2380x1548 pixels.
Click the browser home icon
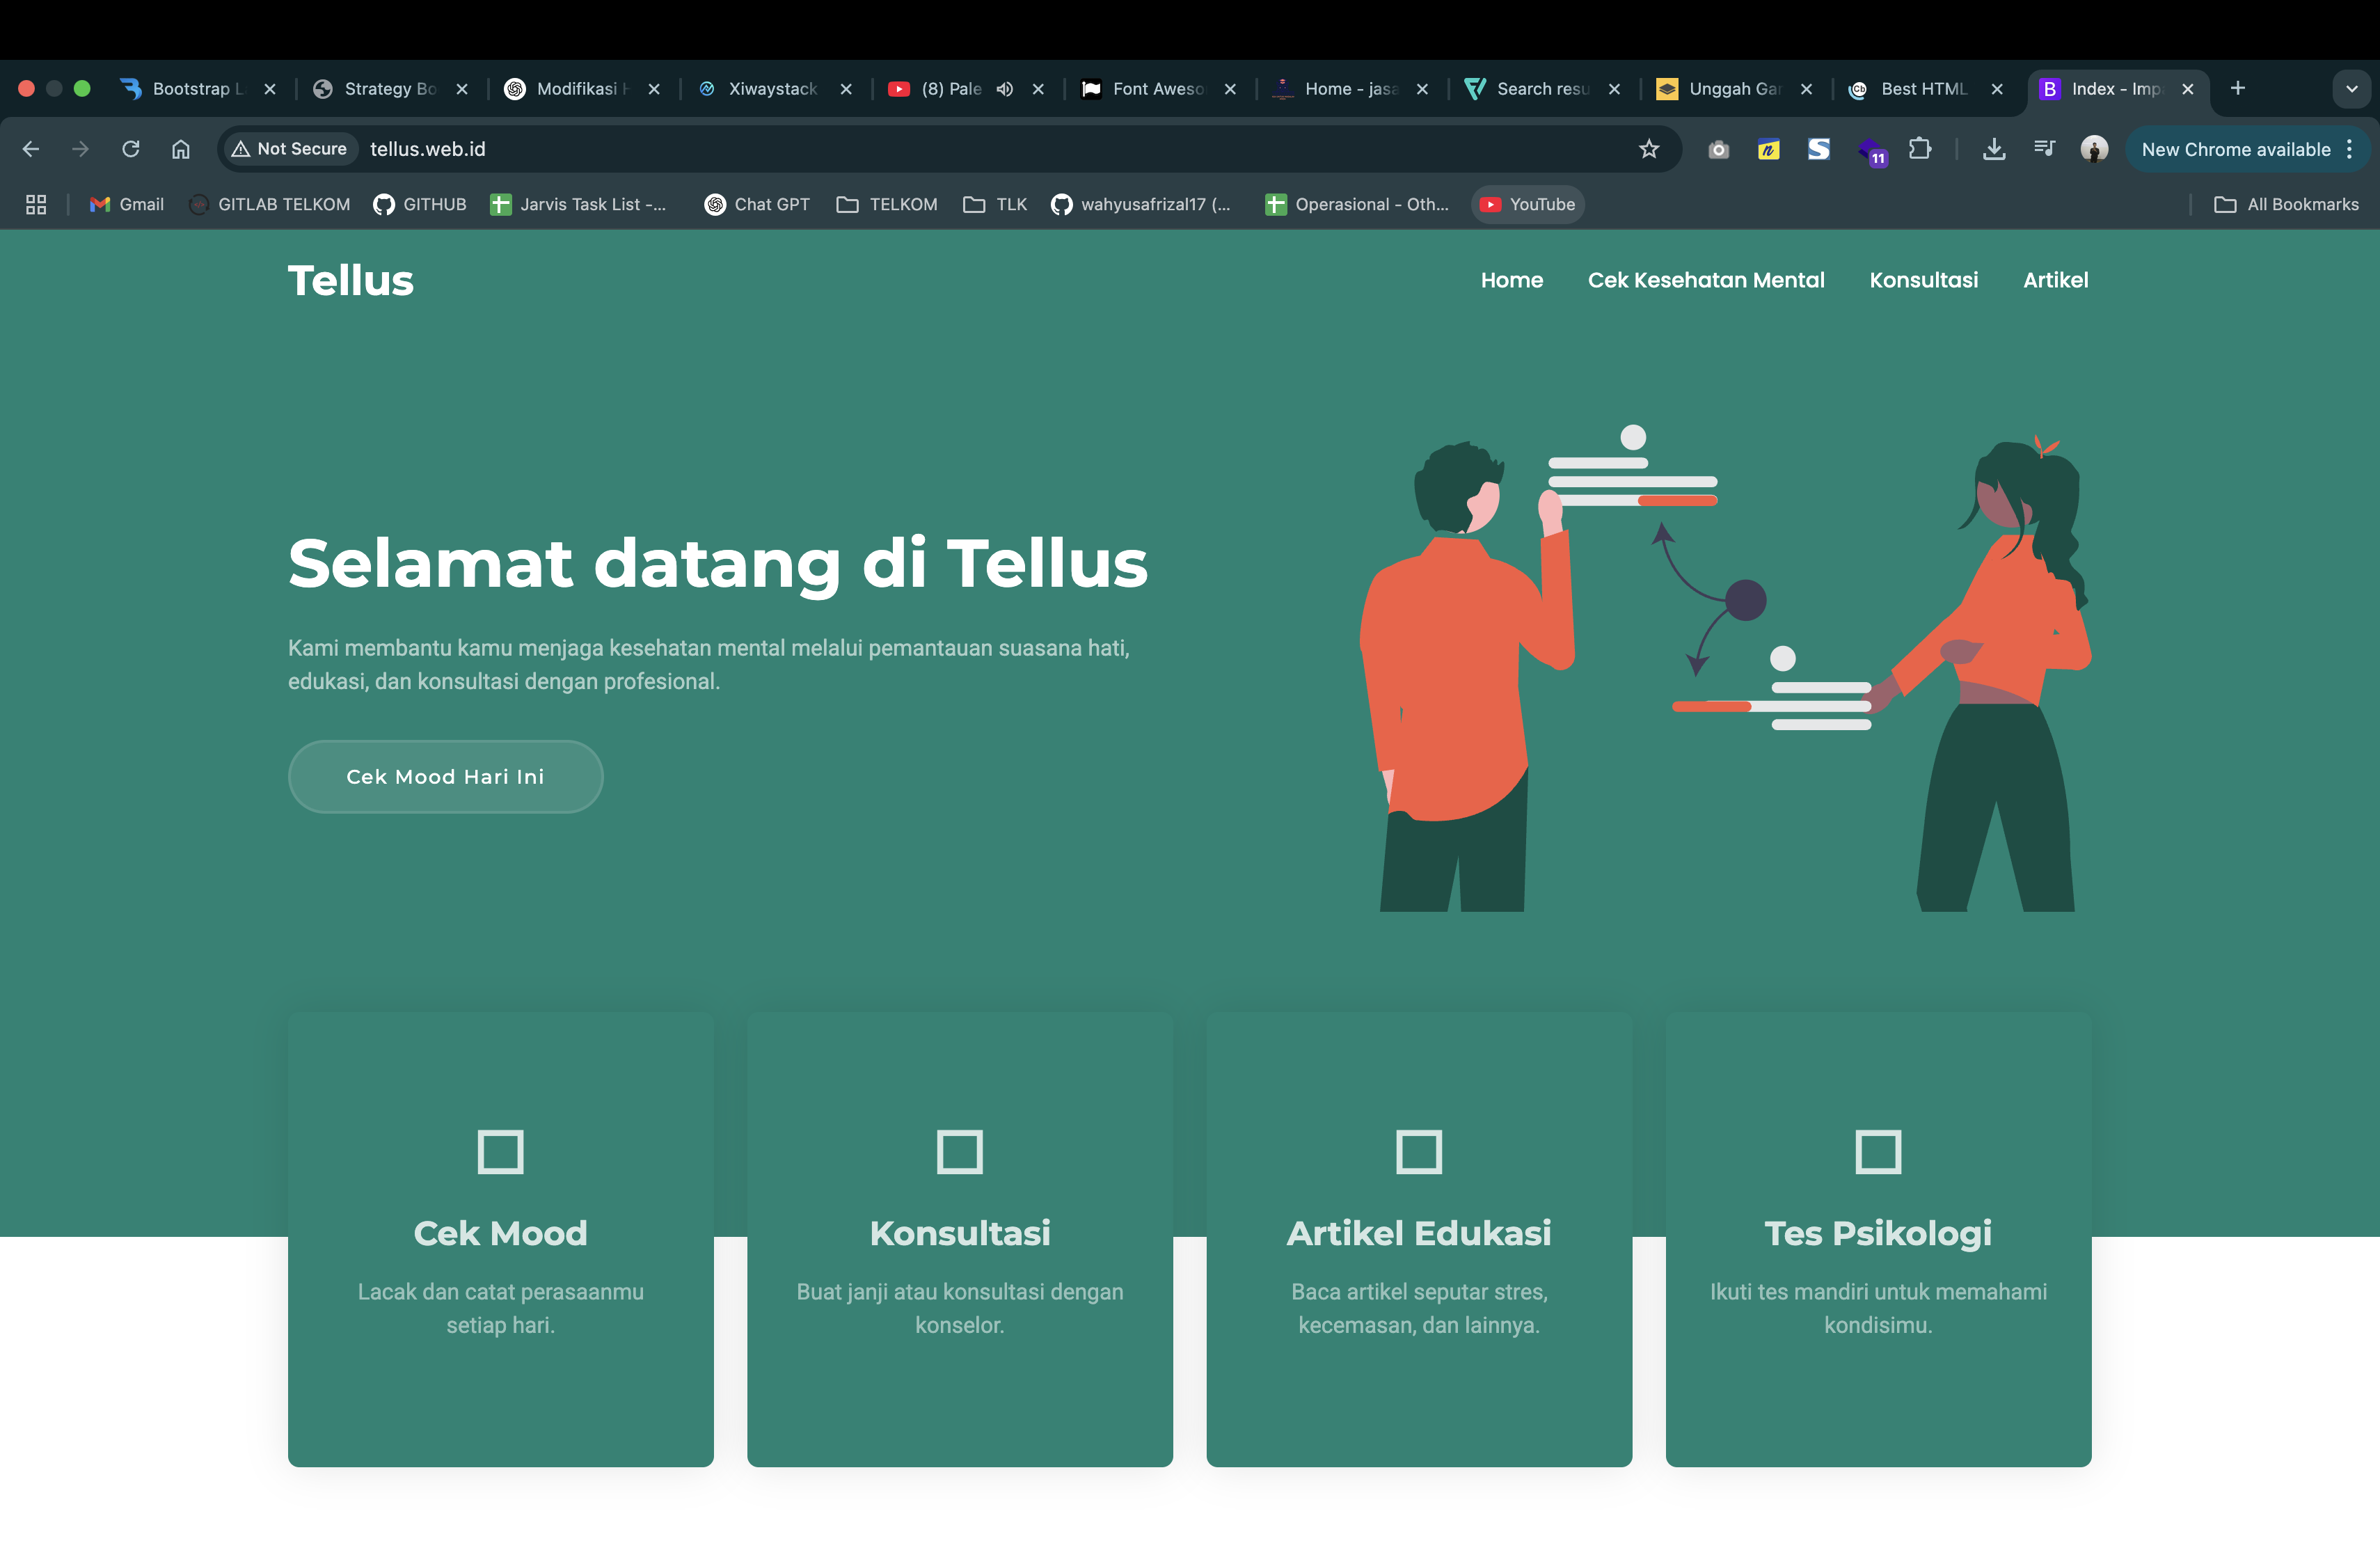tap(181, 149)
